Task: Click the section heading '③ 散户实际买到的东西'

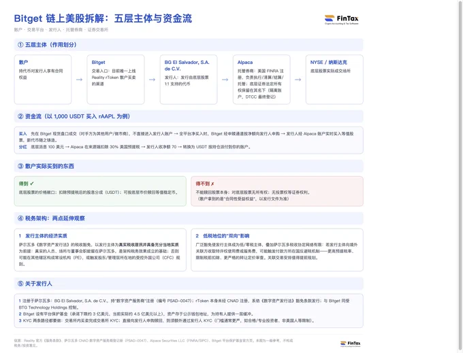Action: 46,166
